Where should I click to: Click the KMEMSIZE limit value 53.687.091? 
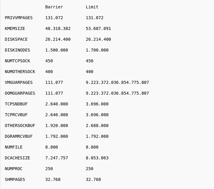pos(98,28)
